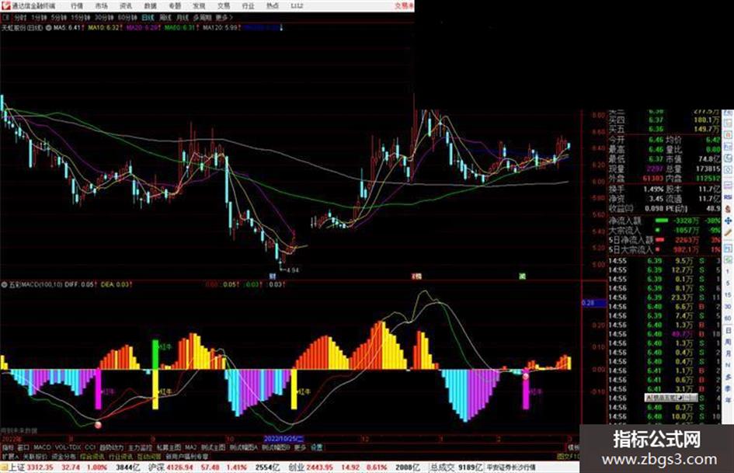
Task: Switch to 日线 chart tab
Action: pyautogui.click(x=148, y=17)
